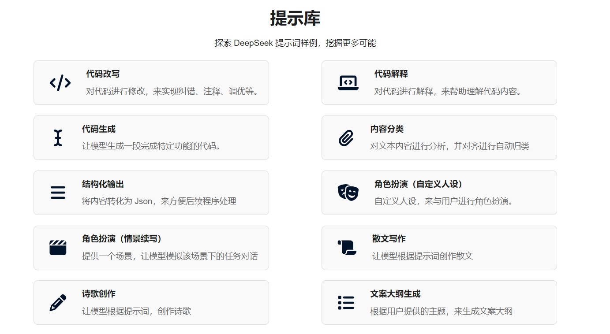Click the 提示库 page heading
Screen dimensions: 610x334
[x=295, y=18]
